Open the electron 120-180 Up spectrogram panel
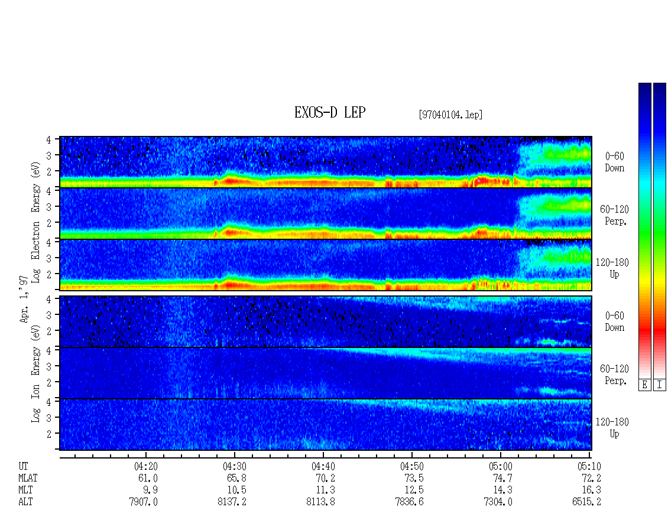The height and width of the screenshot is (517, 668). coord(326,265)
